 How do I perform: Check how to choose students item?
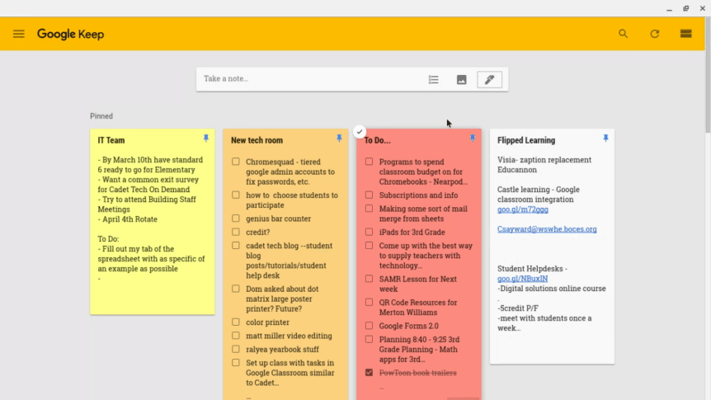236,195
